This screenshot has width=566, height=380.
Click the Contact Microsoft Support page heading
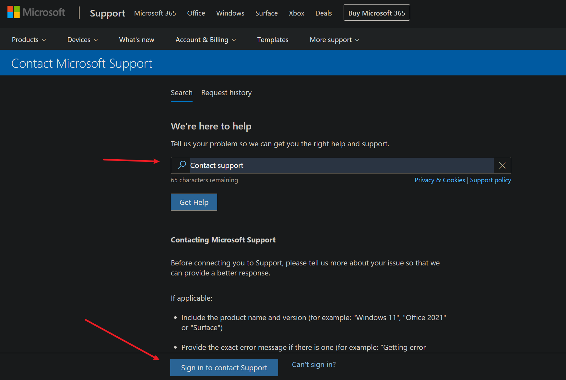[x=82, y=63]
